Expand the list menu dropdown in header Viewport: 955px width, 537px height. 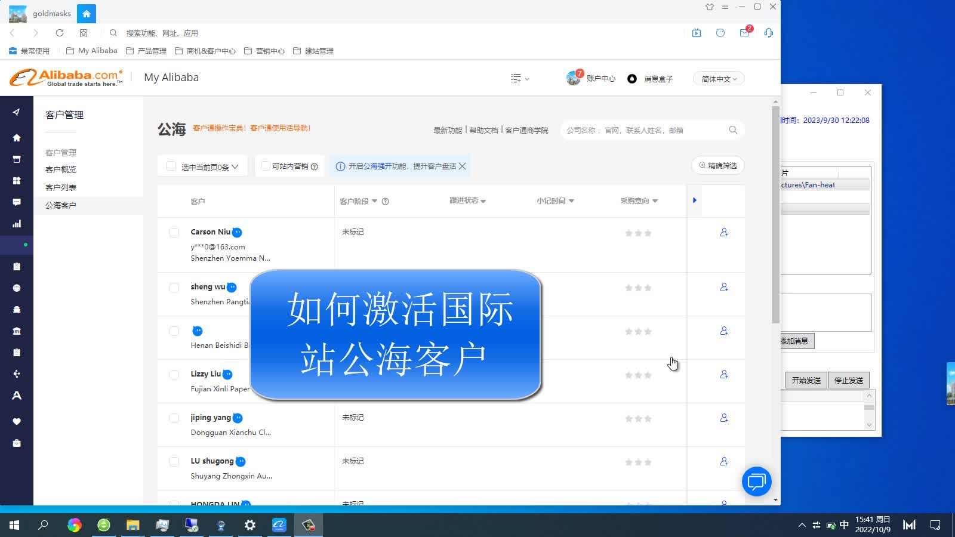click(520, 78)
